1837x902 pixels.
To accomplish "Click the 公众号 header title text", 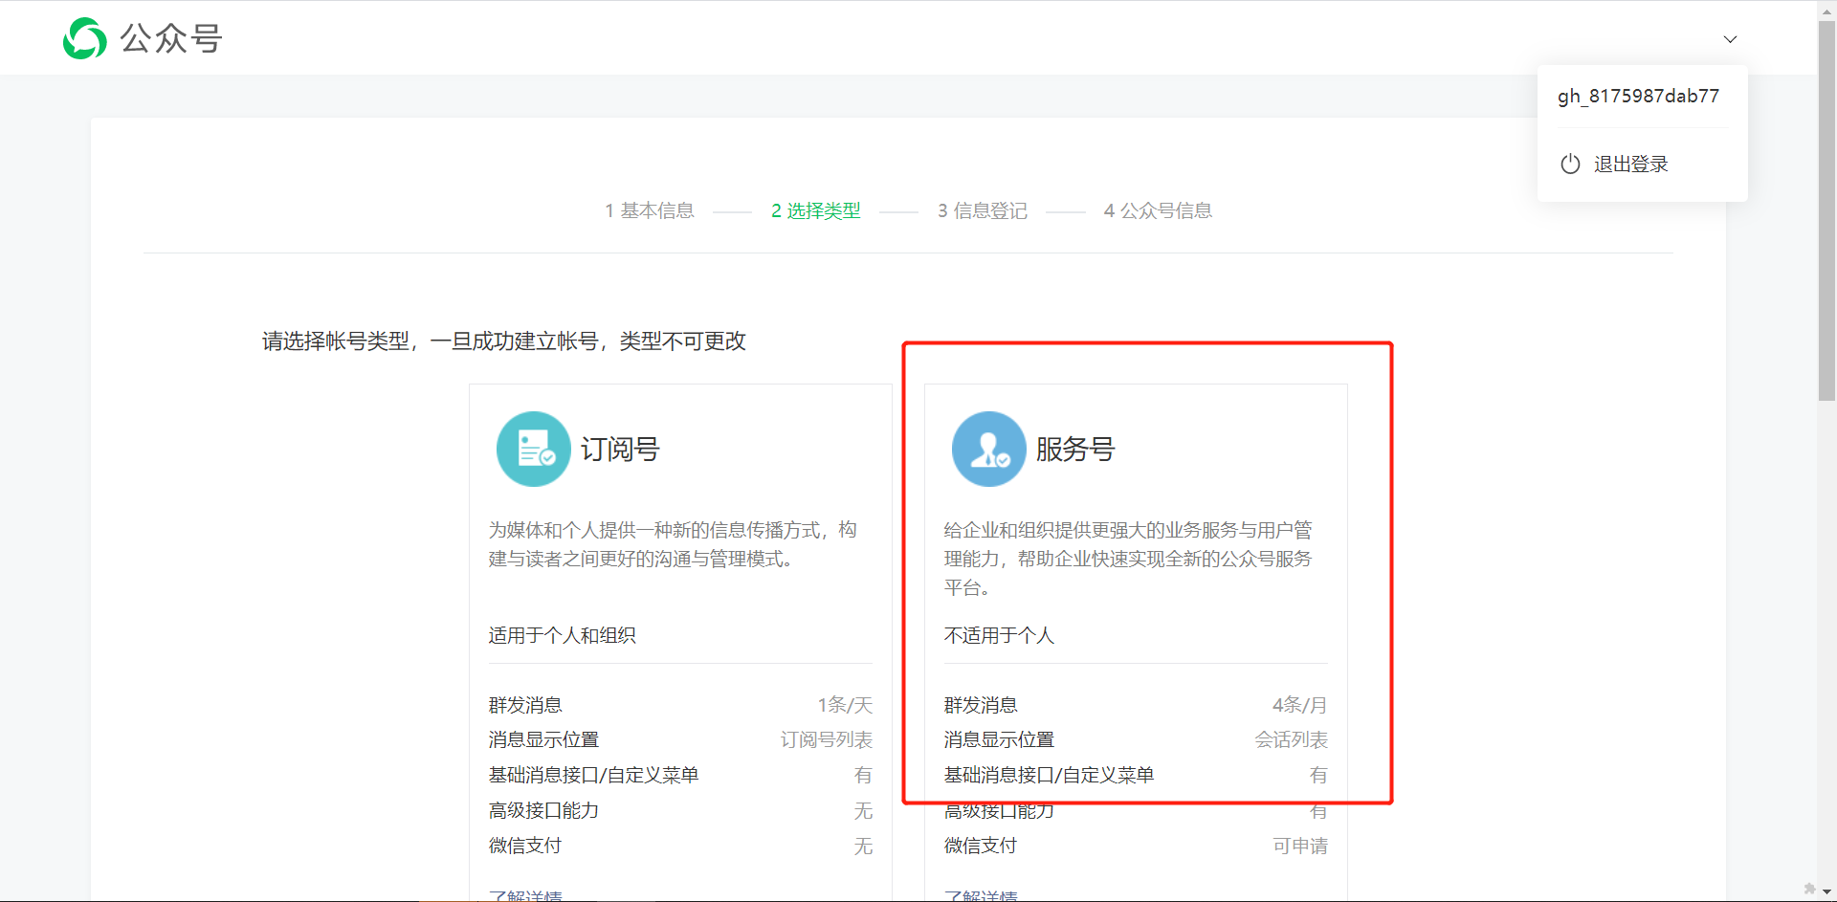I will (171, 38).
